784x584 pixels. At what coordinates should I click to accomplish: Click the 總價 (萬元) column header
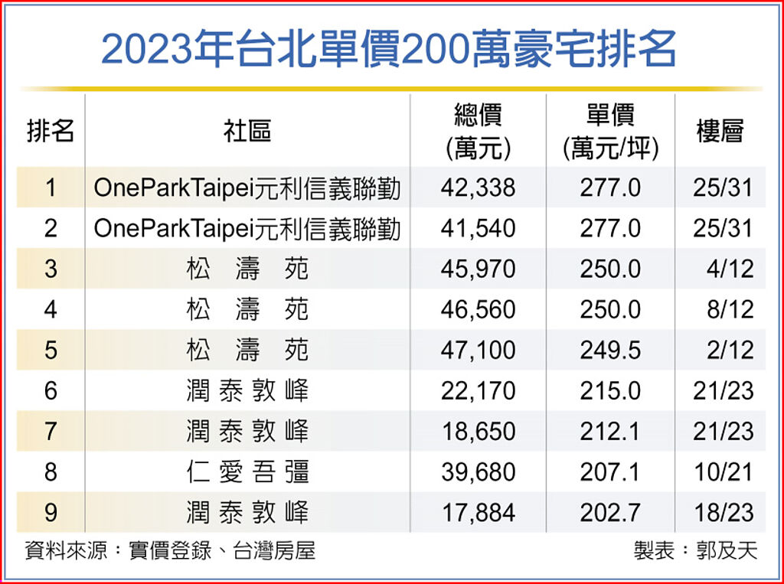tap(478, 132)
